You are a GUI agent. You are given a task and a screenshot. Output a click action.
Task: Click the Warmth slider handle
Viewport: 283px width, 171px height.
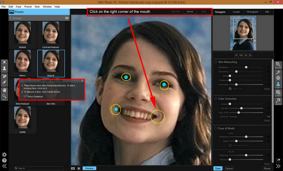(241, 108)
